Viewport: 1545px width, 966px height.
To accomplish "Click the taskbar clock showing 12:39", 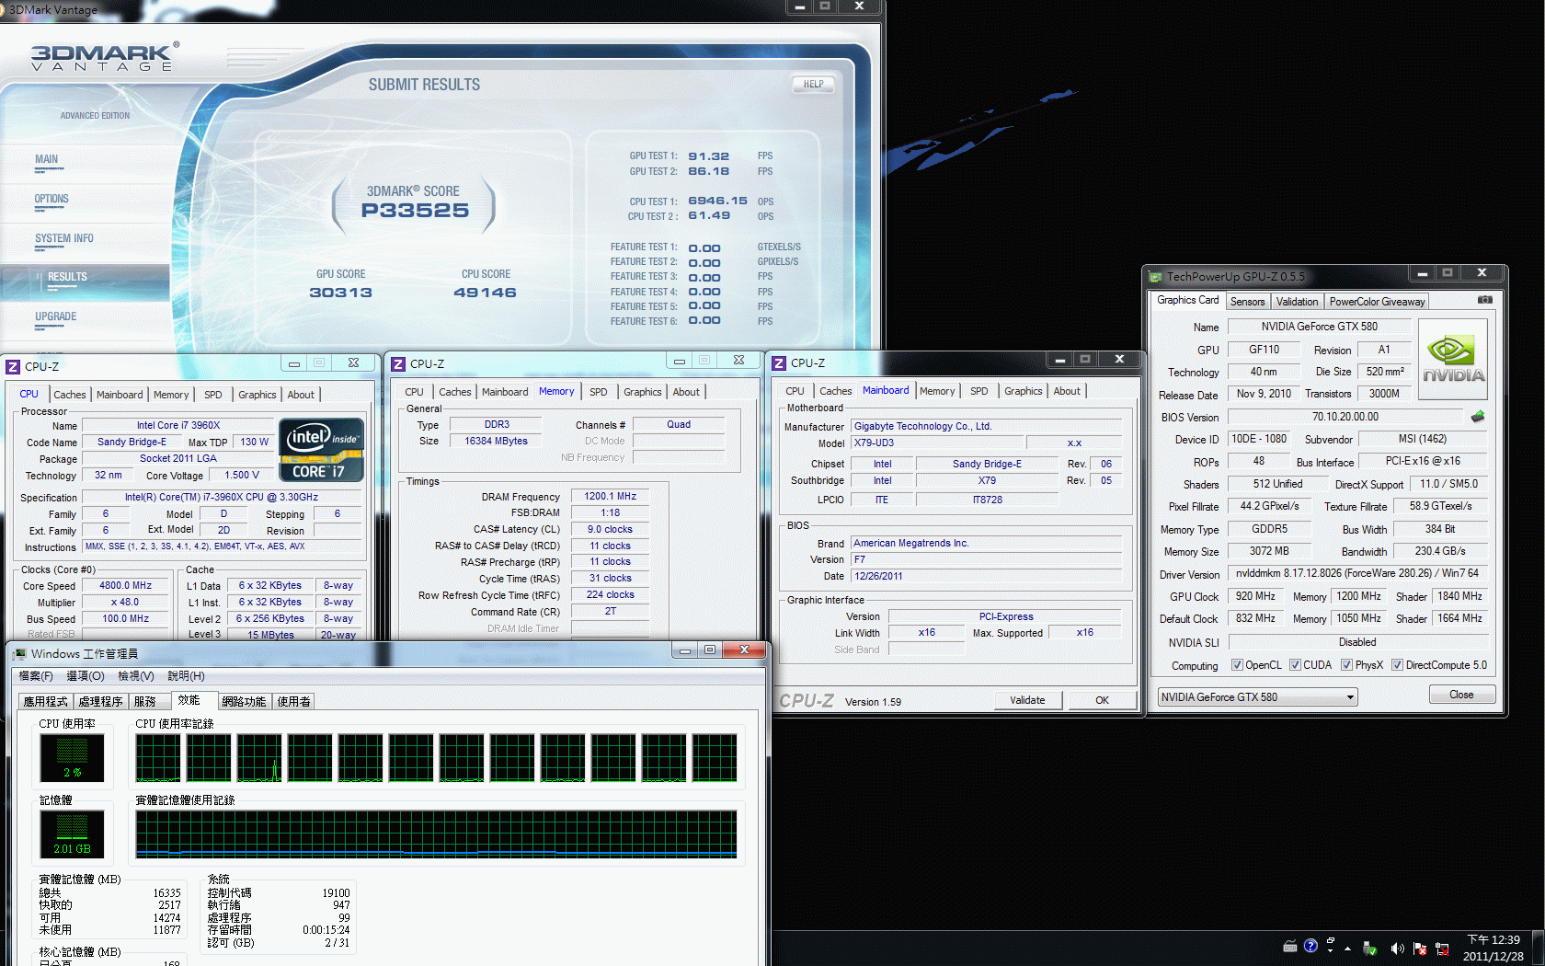I will 1493,948.
